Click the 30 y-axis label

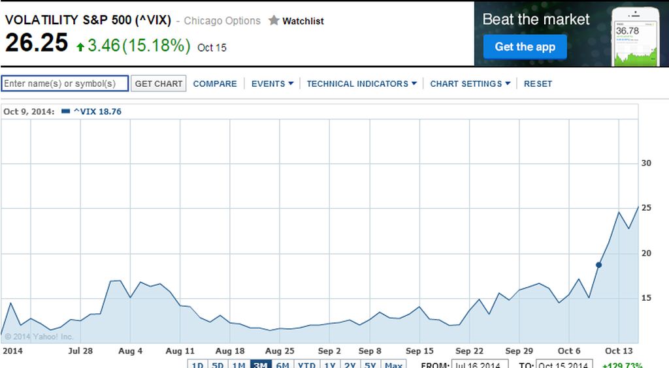click(x=646, y=163)
